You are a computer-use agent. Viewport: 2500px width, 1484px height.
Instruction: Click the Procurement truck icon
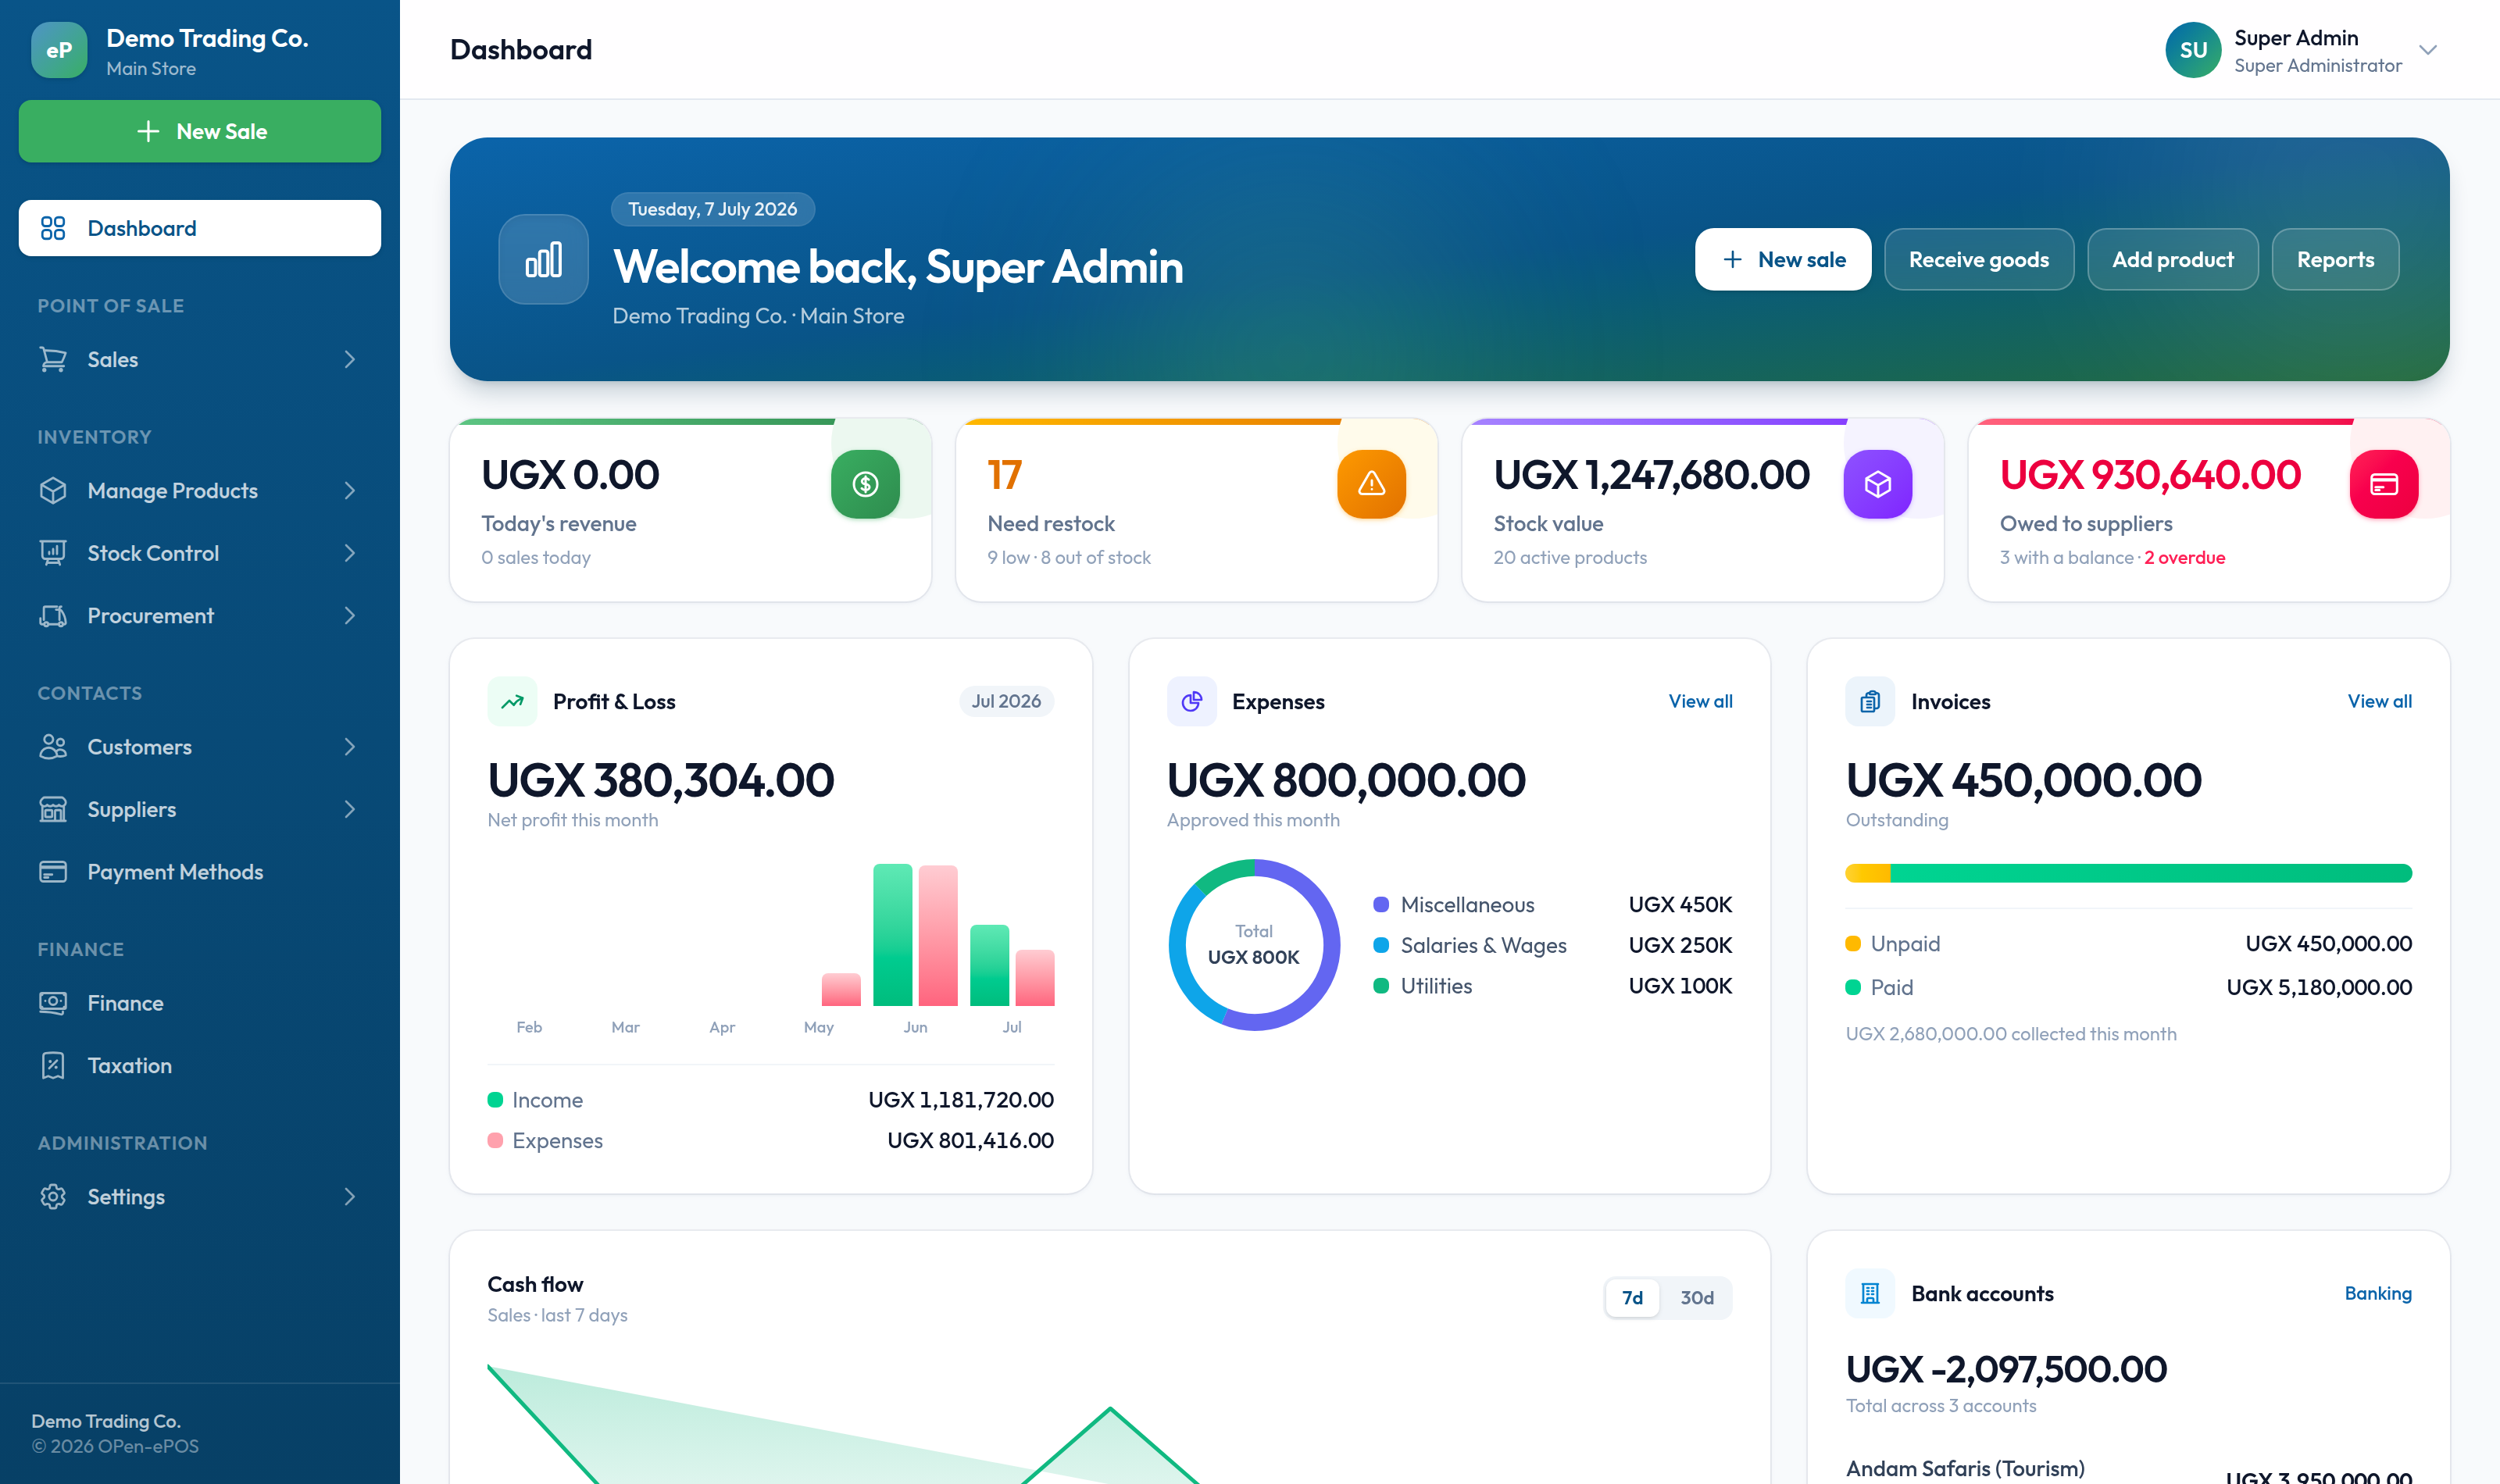pos(53,616)
